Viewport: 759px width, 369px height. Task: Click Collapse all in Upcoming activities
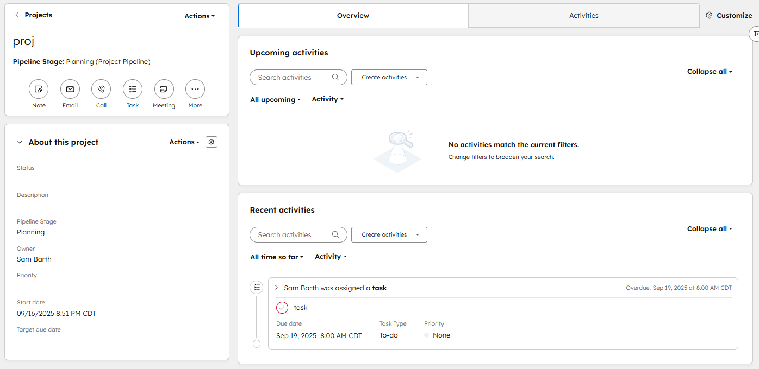pos(710,72)
